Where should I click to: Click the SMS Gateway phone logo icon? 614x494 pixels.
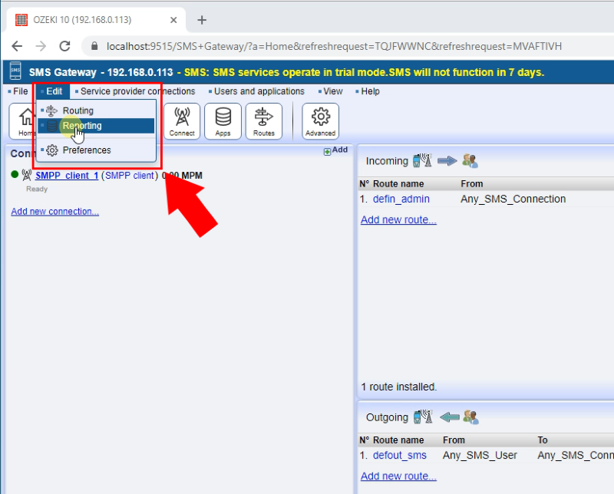pos(15,71)
